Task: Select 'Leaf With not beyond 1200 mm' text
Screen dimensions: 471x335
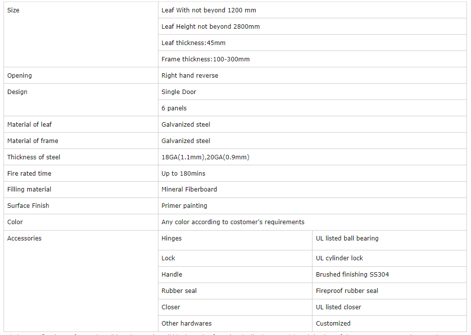Action: [209, 10]
